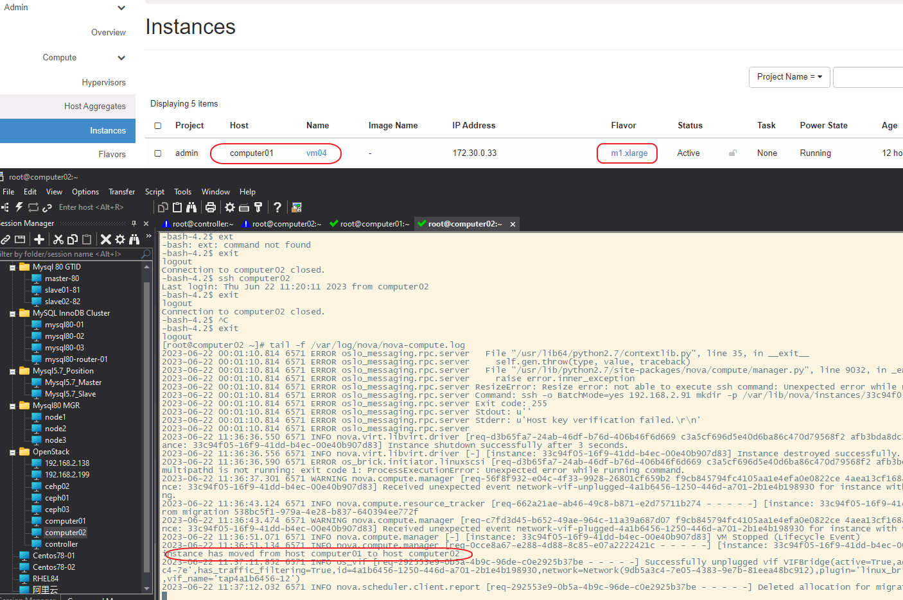Pin the Session Manager panel
Image resolution: width=903 pixels, height=600 pixels.
(x=134, y=223)
